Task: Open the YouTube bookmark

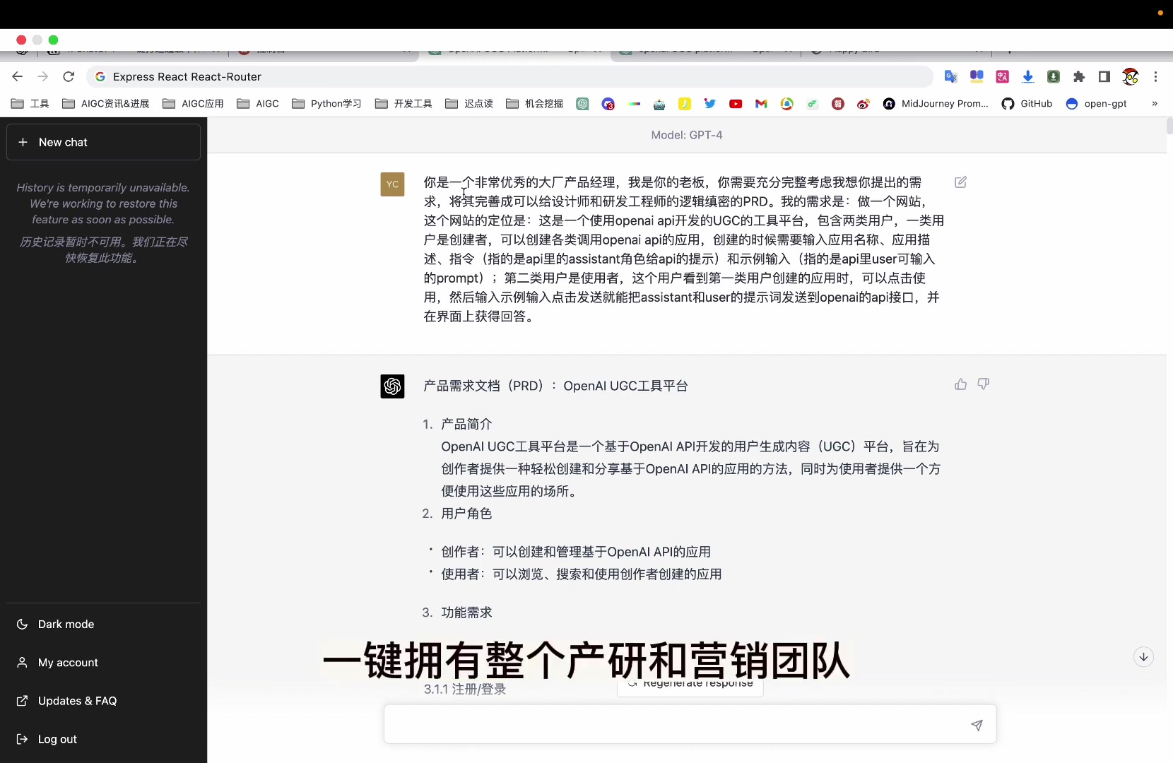Action: click(x=736, y=104)
